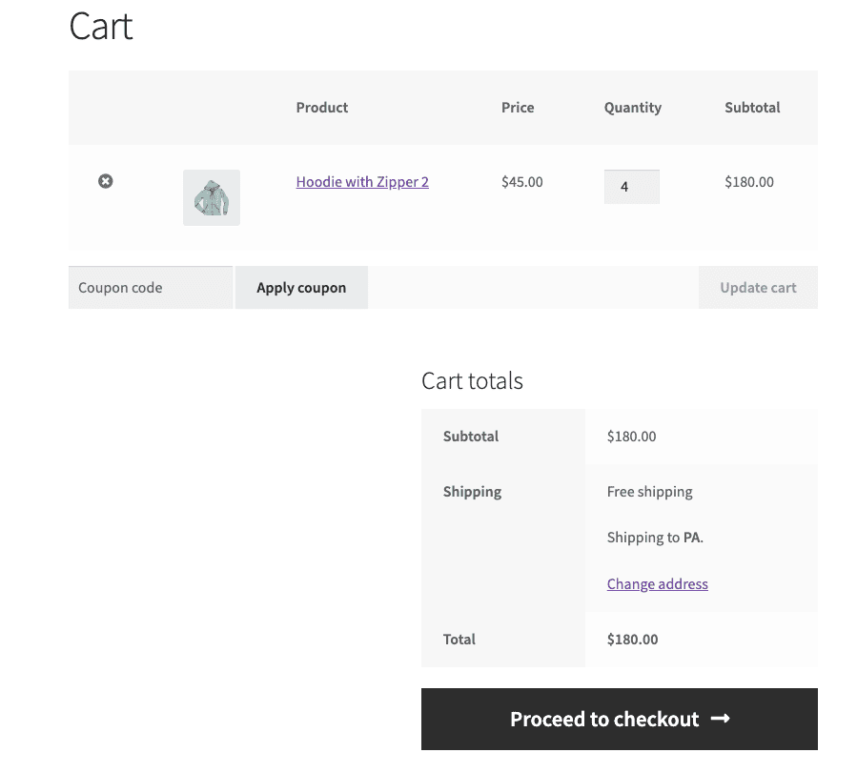Click inside the Coupon code field
Viewport: 857px width, 773px height.
150,287
